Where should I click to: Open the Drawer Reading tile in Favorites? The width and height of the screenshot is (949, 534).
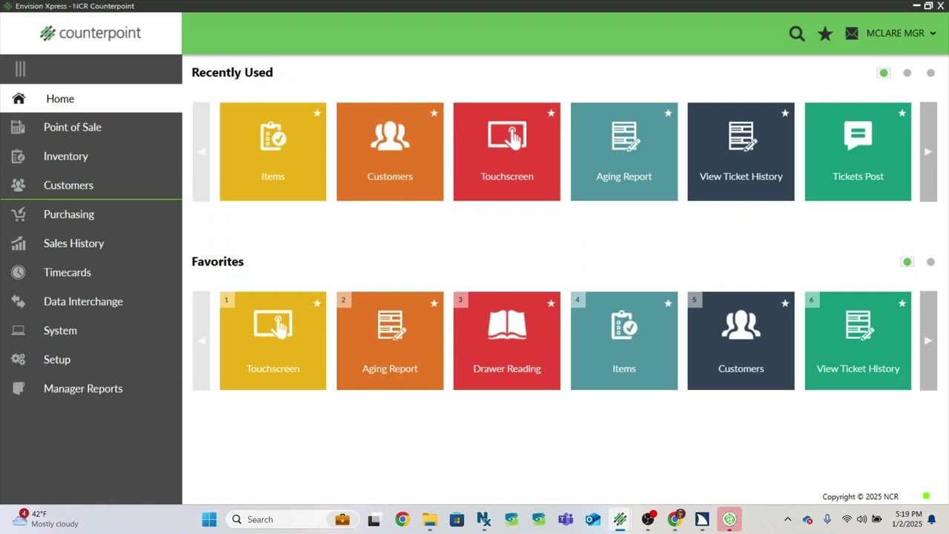coord(507,340)
